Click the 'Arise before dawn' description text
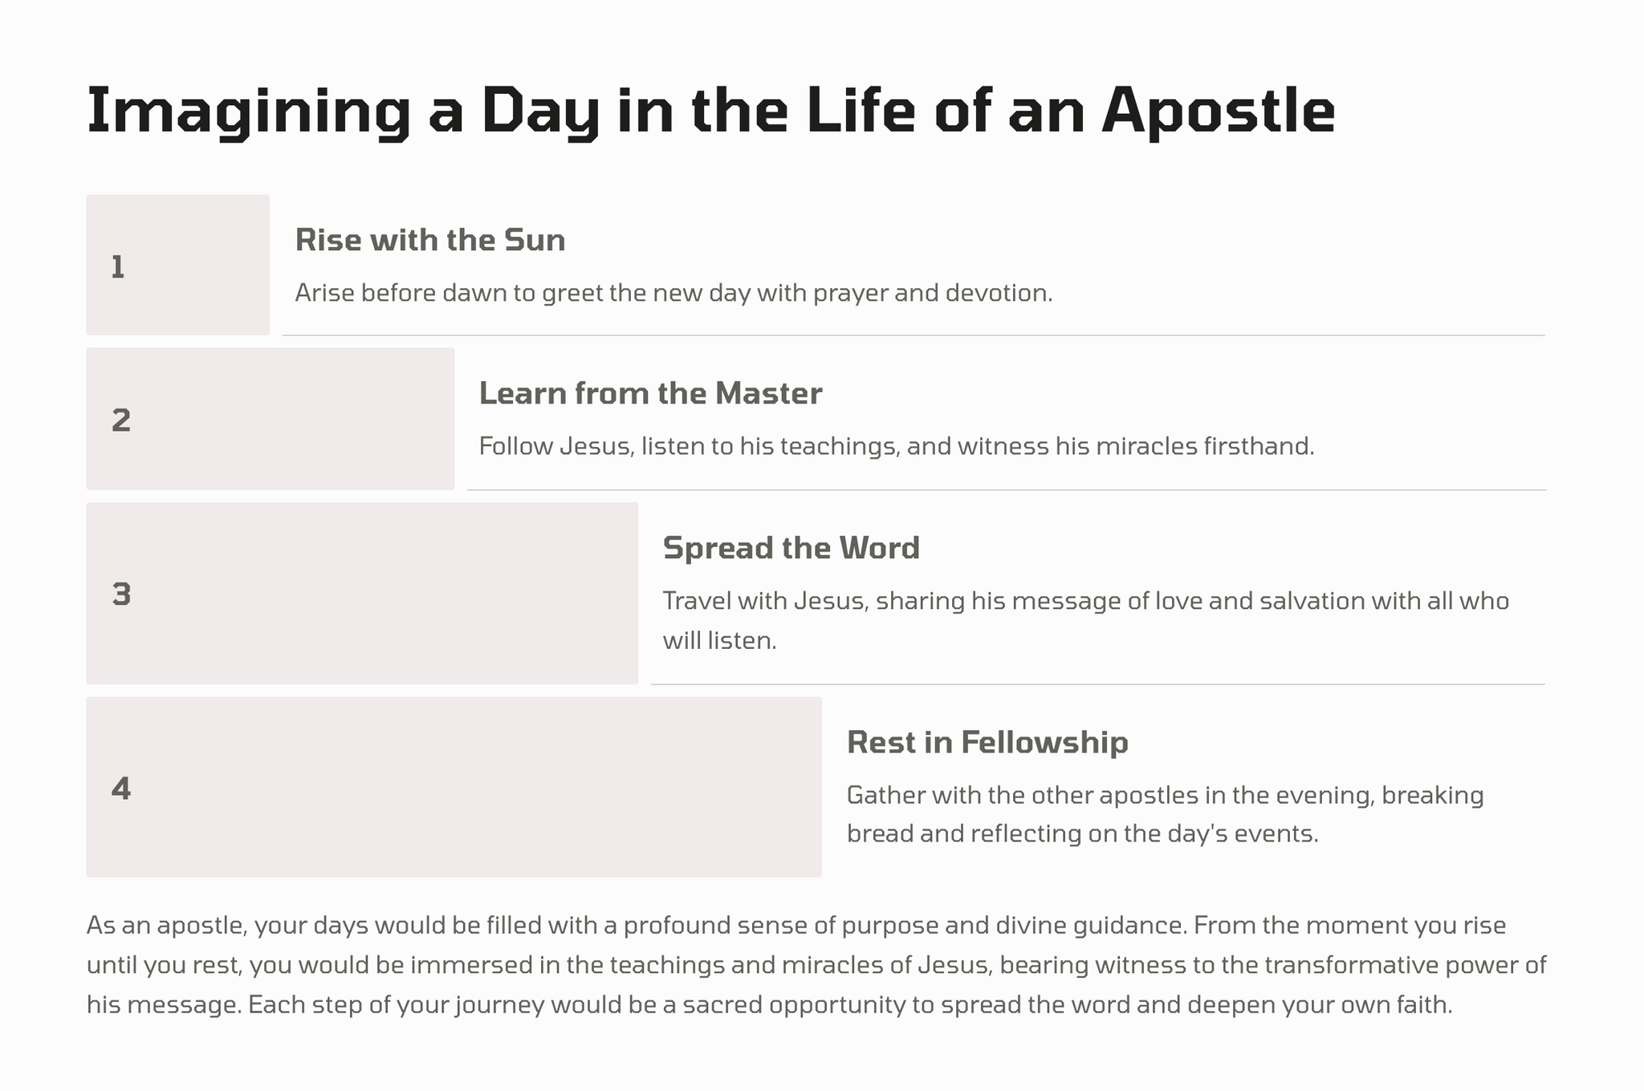 pos(673,293)
